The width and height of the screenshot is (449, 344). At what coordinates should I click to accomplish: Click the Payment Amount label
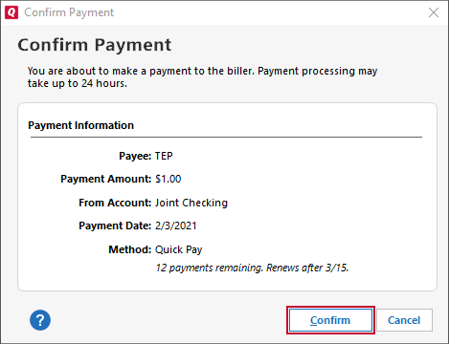[106, 179]
